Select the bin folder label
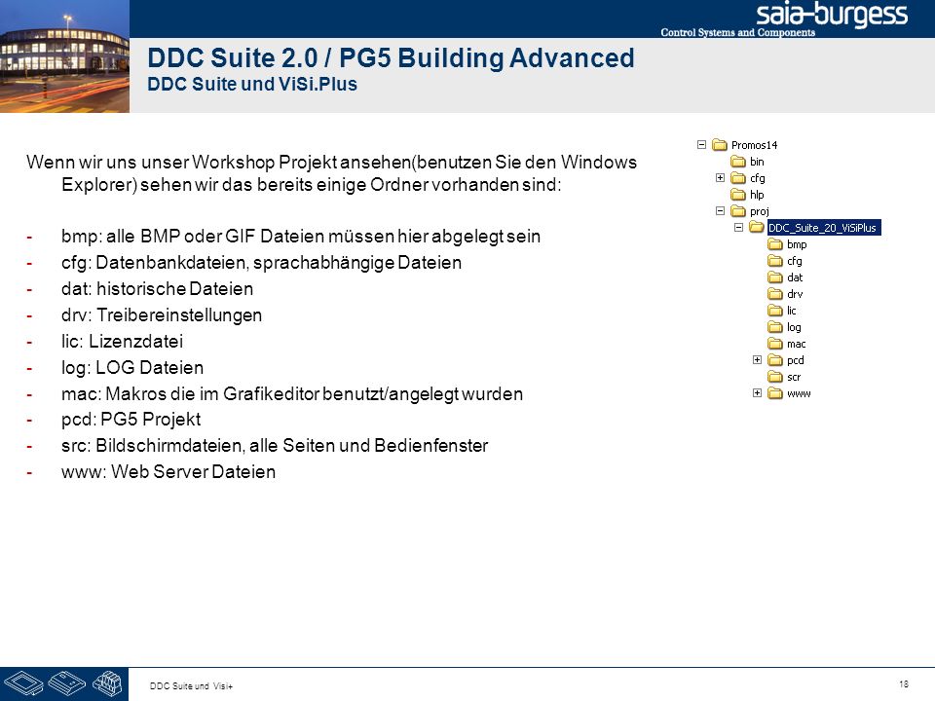Viewport: 935px width, 701px height. 757,162
